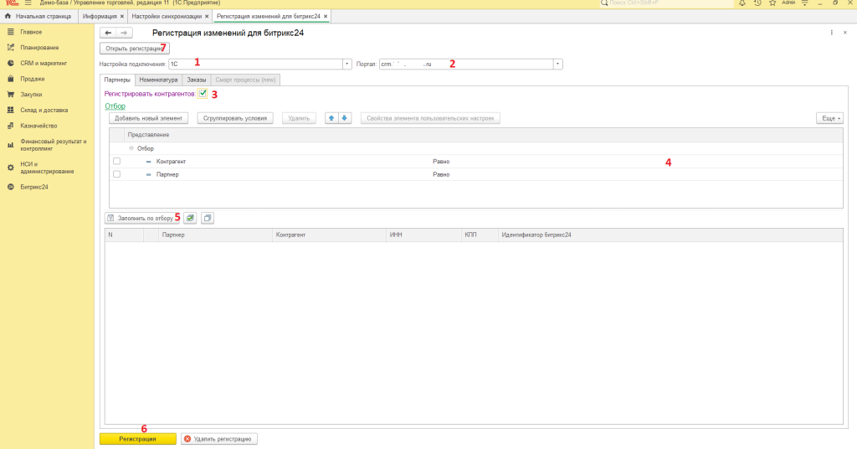Open notifications bell icon
This screenshot has width=857, height=449.
(x=742, y=3)
